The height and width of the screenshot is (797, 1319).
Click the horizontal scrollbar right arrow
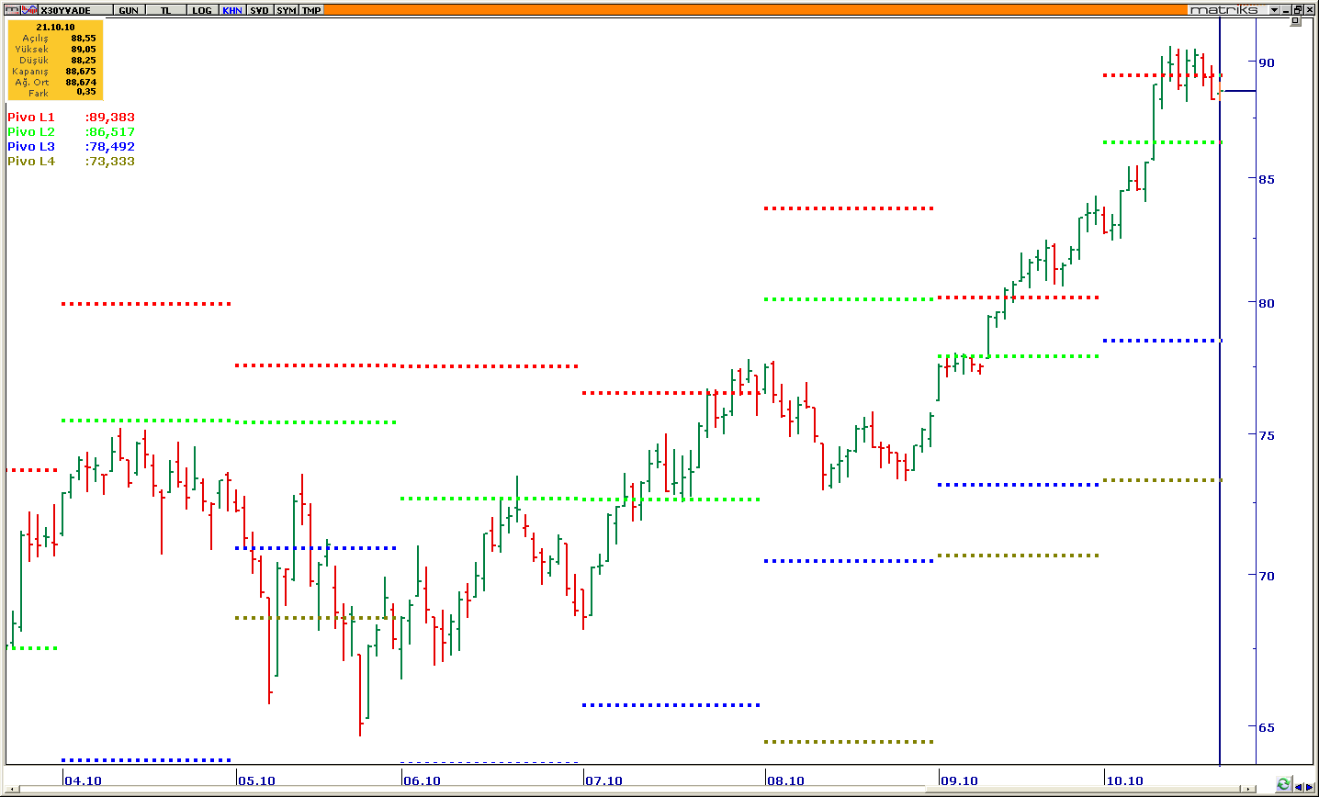(1246, 788)
